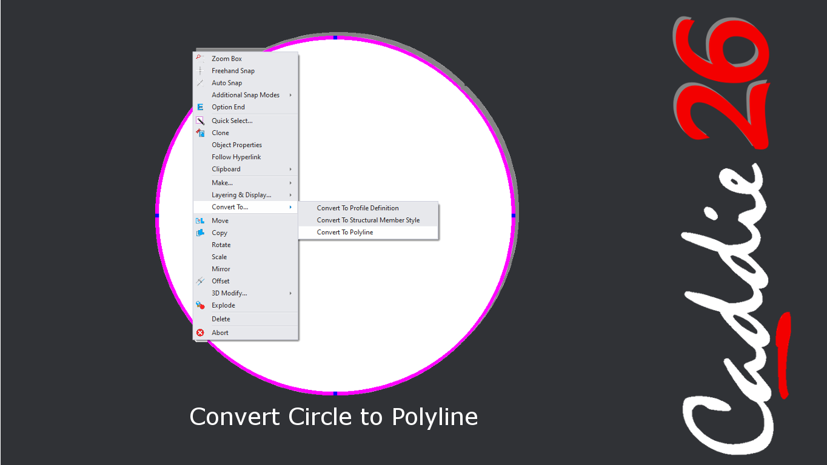Select Scale menu entry
The width and height of the screenshot is (827, 465).
pos(246,257)
